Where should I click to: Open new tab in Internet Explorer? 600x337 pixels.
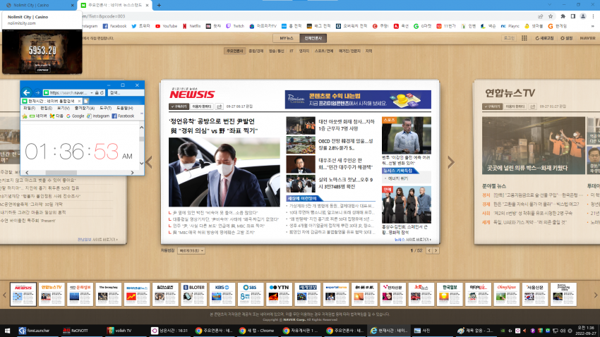point(86,102)
